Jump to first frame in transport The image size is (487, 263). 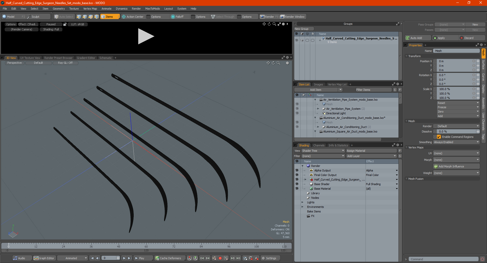(92, 258)
